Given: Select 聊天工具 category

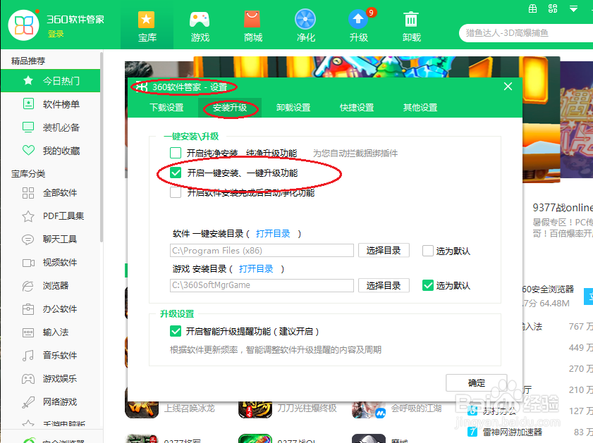Looking at the screenshot, I should [x=51, y=239].
